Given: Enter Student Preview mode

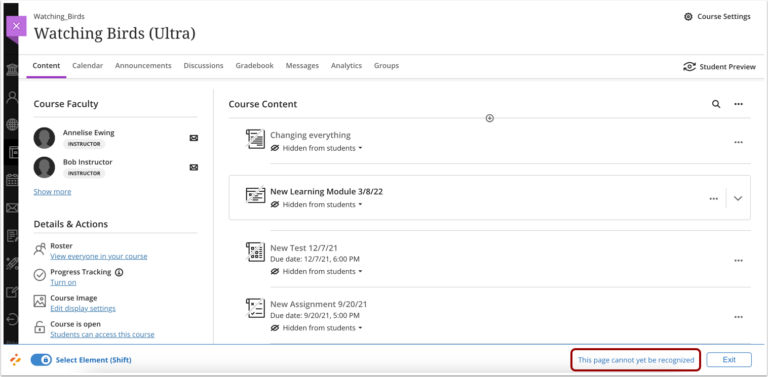Looking at the screenshot, I should (x=719, y=67).
